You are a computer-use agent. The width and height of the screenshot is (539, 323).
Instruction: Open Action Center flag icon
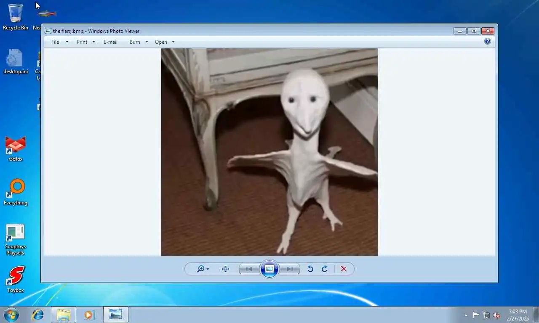click(476, 315)
